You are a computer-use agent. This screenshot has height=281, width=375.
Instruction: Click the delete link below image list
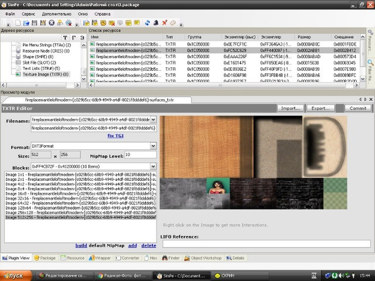click(148, 245)
